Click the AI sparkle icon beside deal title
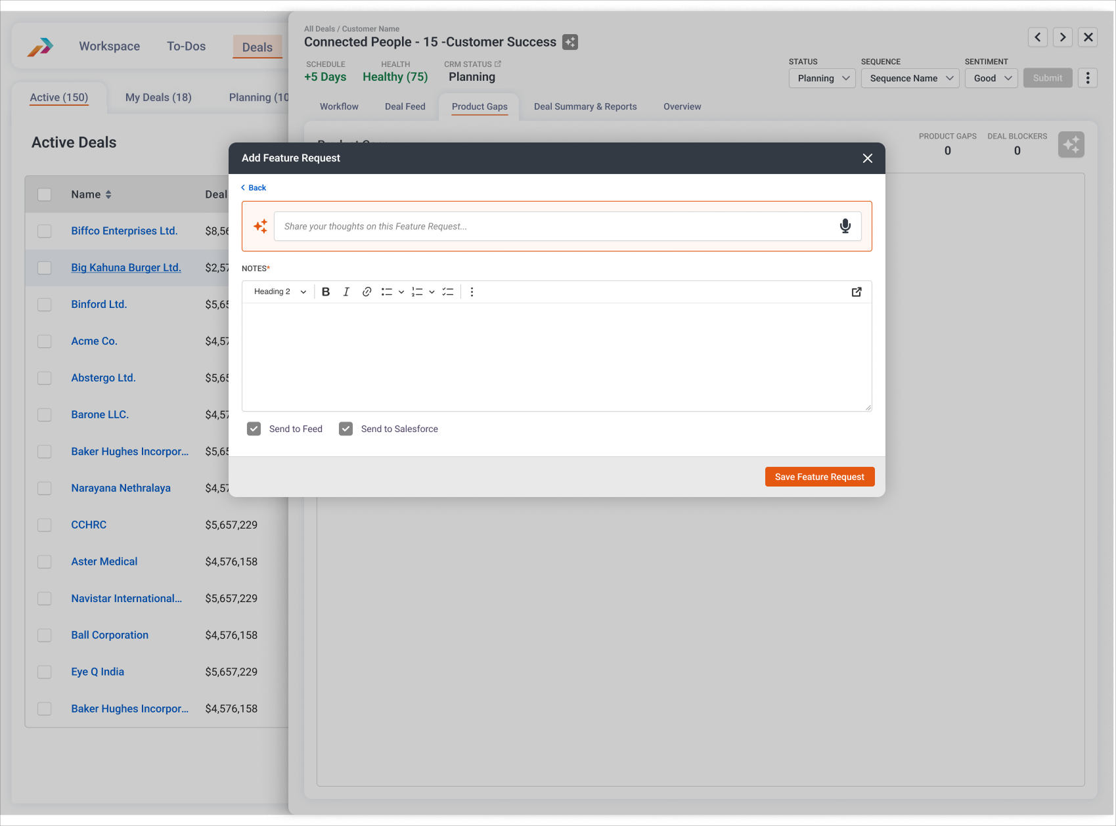This screenshot has width=1116, height=826. click(570, 42)
